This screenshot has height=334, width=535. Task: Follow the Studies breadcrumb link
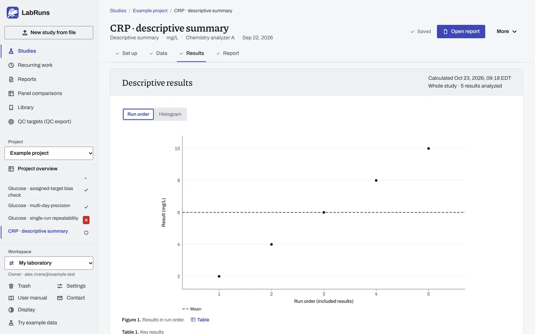(x=118, y=11)
